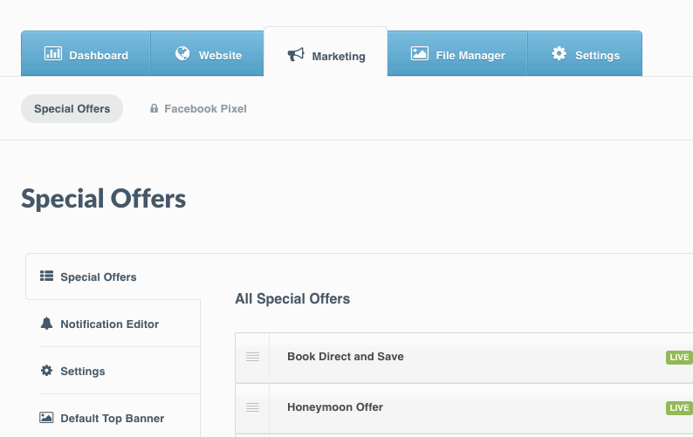Click the LIVE badge for Honeymoon Offer

click(x=679, y=407)
